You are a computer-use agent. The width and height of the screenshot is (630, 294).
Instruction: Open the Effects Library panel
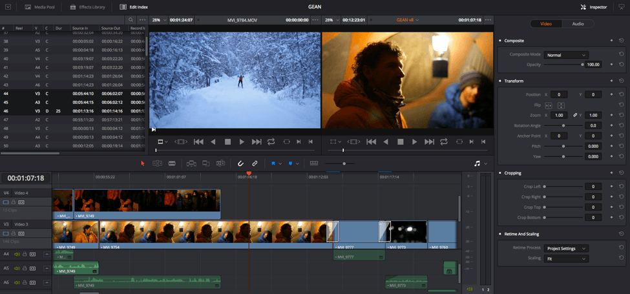pyautogui.click(x=87, y=7)
